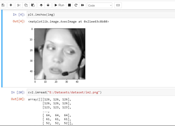The width and height of the screenshot is (175, 126).
Task: Select the array row [ 52, 52, 52]]
Action: (x=58, y=123)
